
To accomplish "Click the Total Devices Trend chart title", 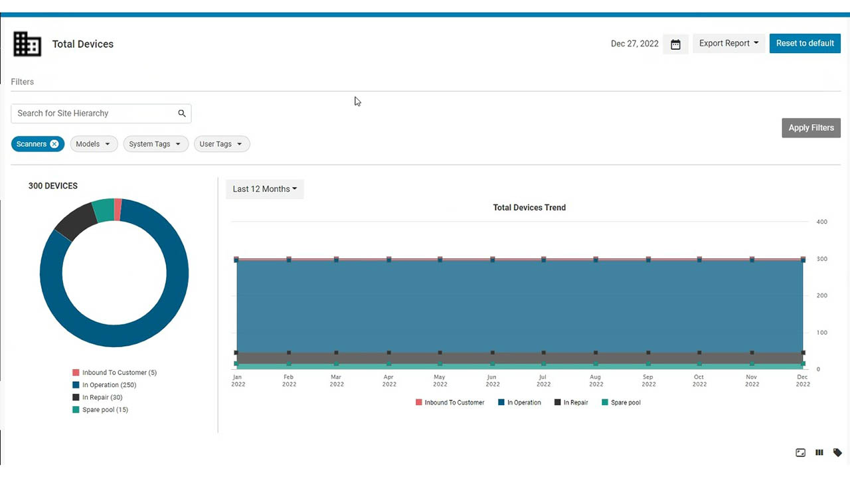I will coord(529,208).
